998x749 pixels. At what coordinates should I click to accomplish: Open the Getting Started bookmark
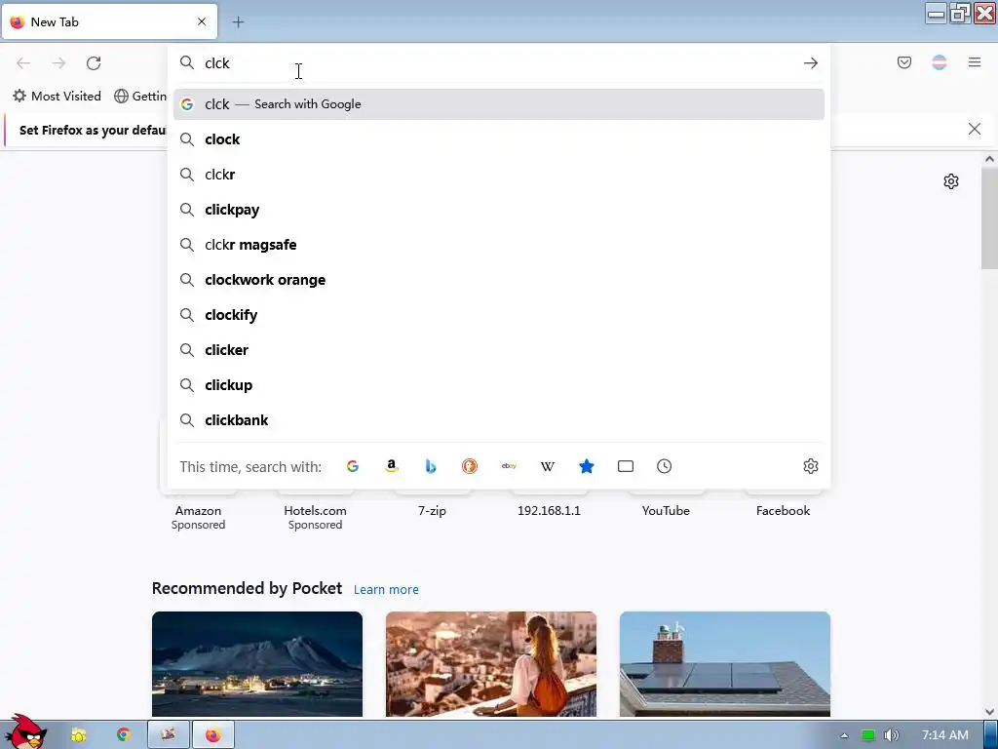140,97
